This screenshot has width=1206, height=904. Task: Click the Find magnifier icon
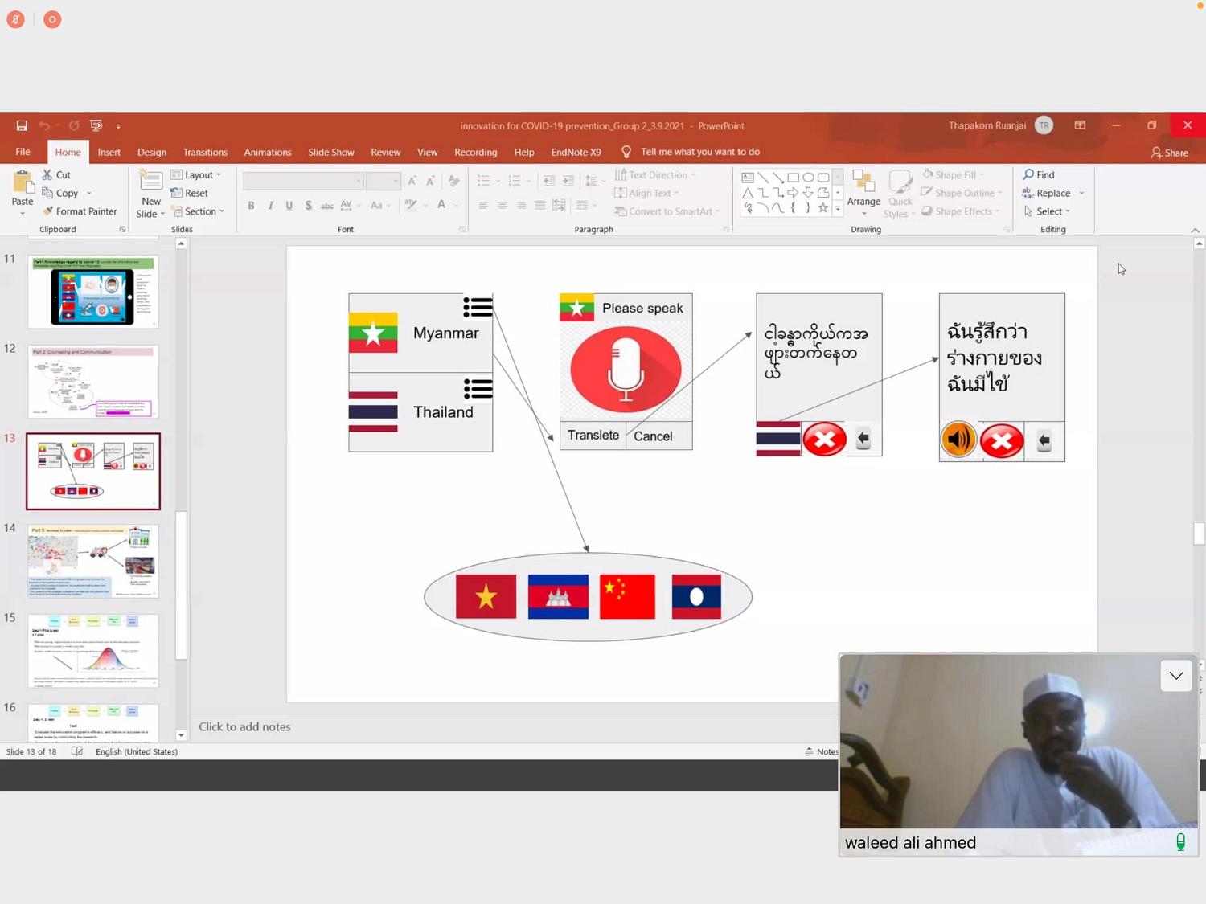pyautogui.click(x=1028, y=174)
